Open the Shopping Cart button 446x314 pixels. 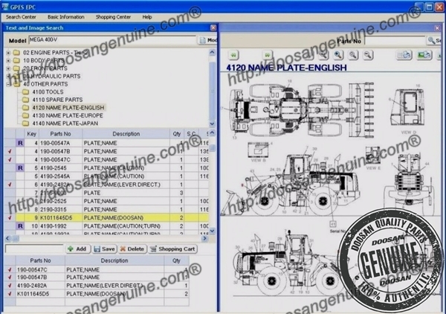click(172, 249)
